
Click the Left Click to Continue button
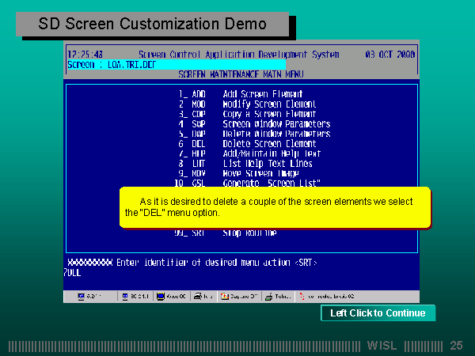(x=378, y=313)
